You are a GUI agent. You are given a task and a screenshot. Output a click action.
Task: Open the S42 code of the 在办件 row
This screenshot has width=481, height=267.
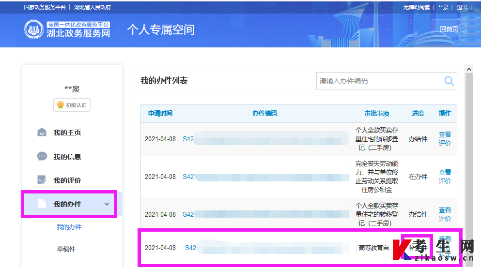[188, 177]
